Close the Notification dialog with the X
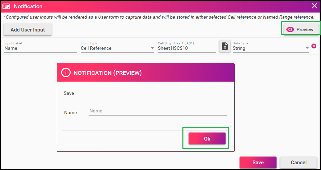This screenshot has width=321, height=170. pyautogui.click(x=314, y=6)
